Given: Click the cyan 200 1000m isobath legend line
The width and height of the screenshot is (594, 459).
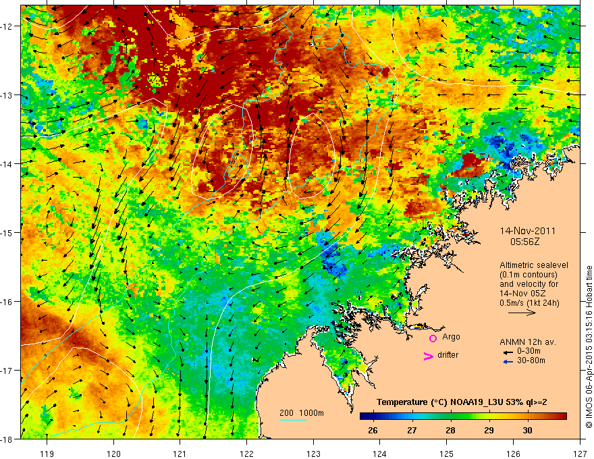Looking at the screenshot, I should tap(293, 420).
